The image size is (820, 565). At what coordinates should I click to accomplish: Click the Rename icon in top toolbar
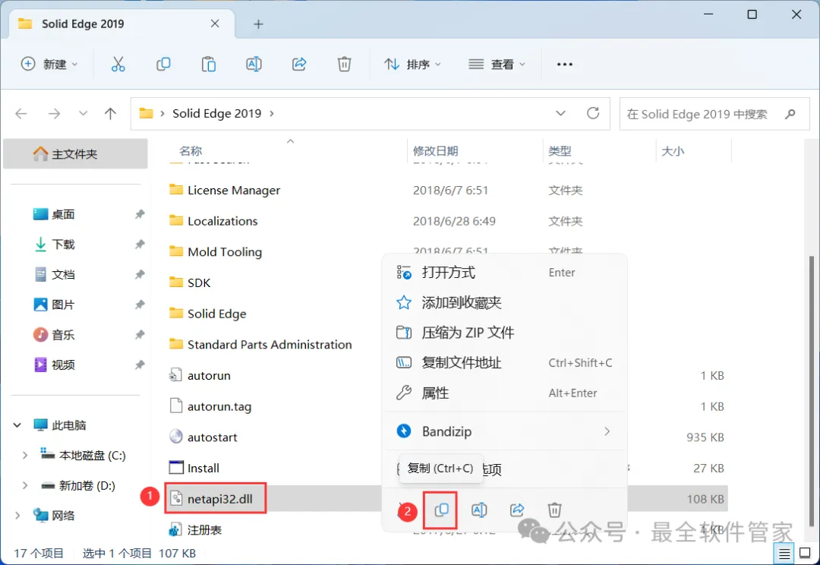pyautogui.click(x=254, y=65)
